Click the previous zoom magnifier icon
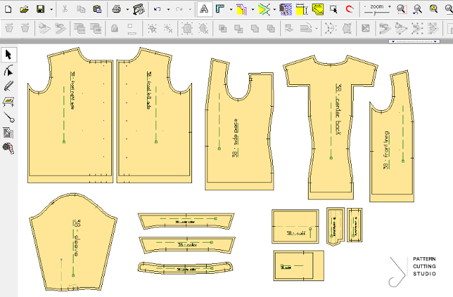The width and height of the screenshot is (453, 297). pos(417,9)
